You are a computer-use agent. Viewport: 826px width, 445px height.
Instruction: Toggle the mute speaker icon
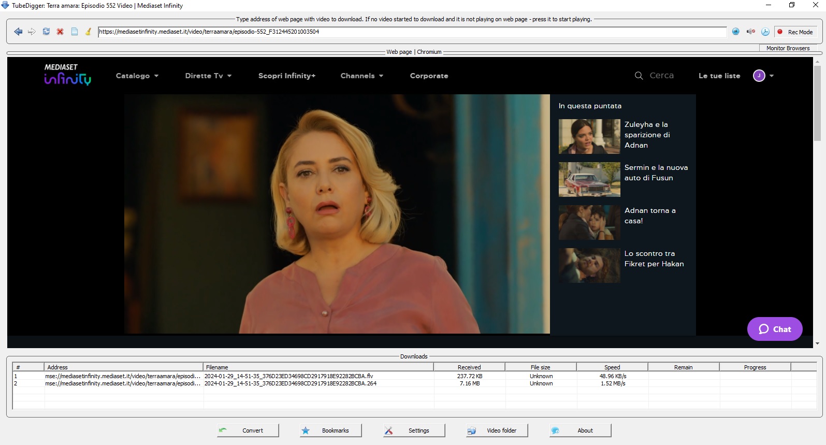[751, 32]
